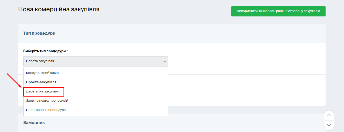
Task: Click the Тип процедури section heading
Action: click(x=39, y=33)
